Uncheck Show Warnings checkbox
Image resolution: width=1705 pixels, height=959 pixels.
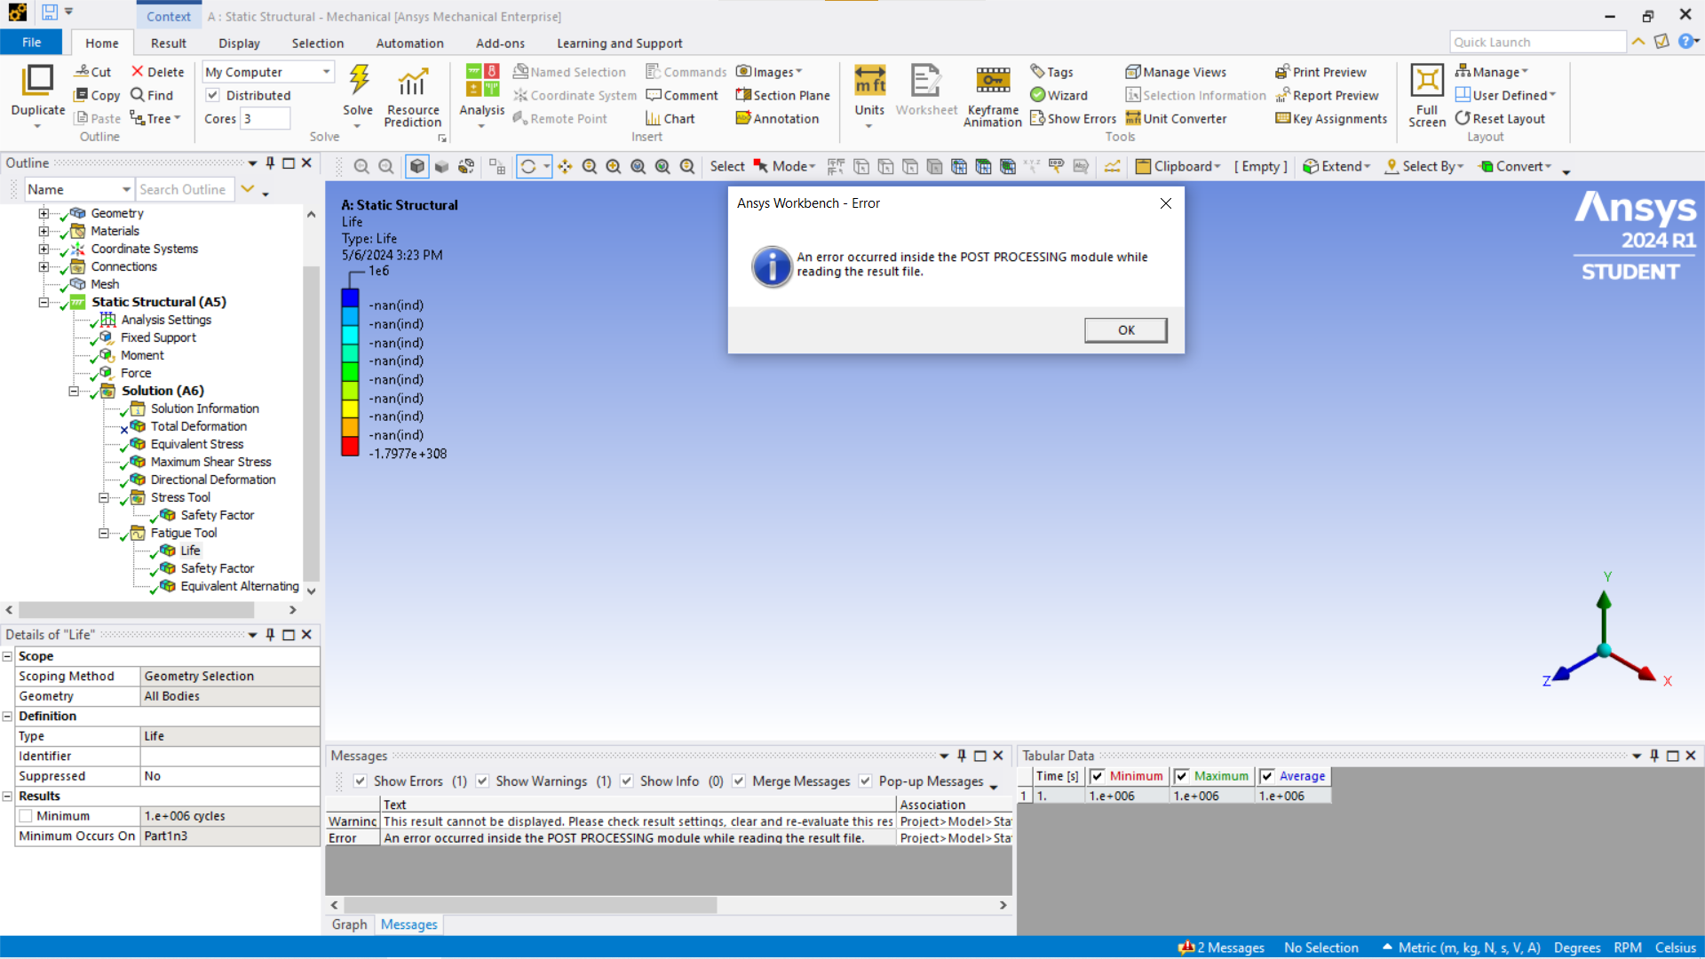coord(482,781)
